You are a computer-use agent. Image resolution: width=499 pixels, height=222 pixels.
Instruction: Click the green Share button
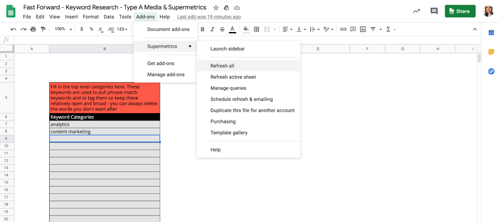point(460,11)
